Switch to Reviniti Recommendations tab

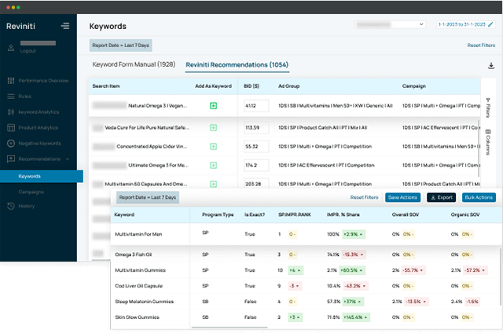(x=237, y=64)
